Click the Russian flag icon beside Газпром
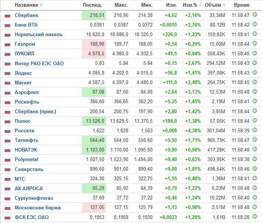This screenshot has height=223, width=262. click(x=7, y=45)
